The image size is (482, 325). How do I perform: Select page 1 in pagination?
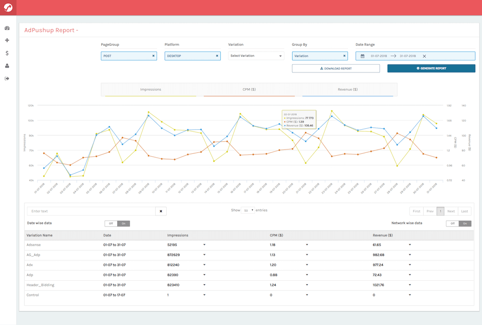(x=441, y=211)
